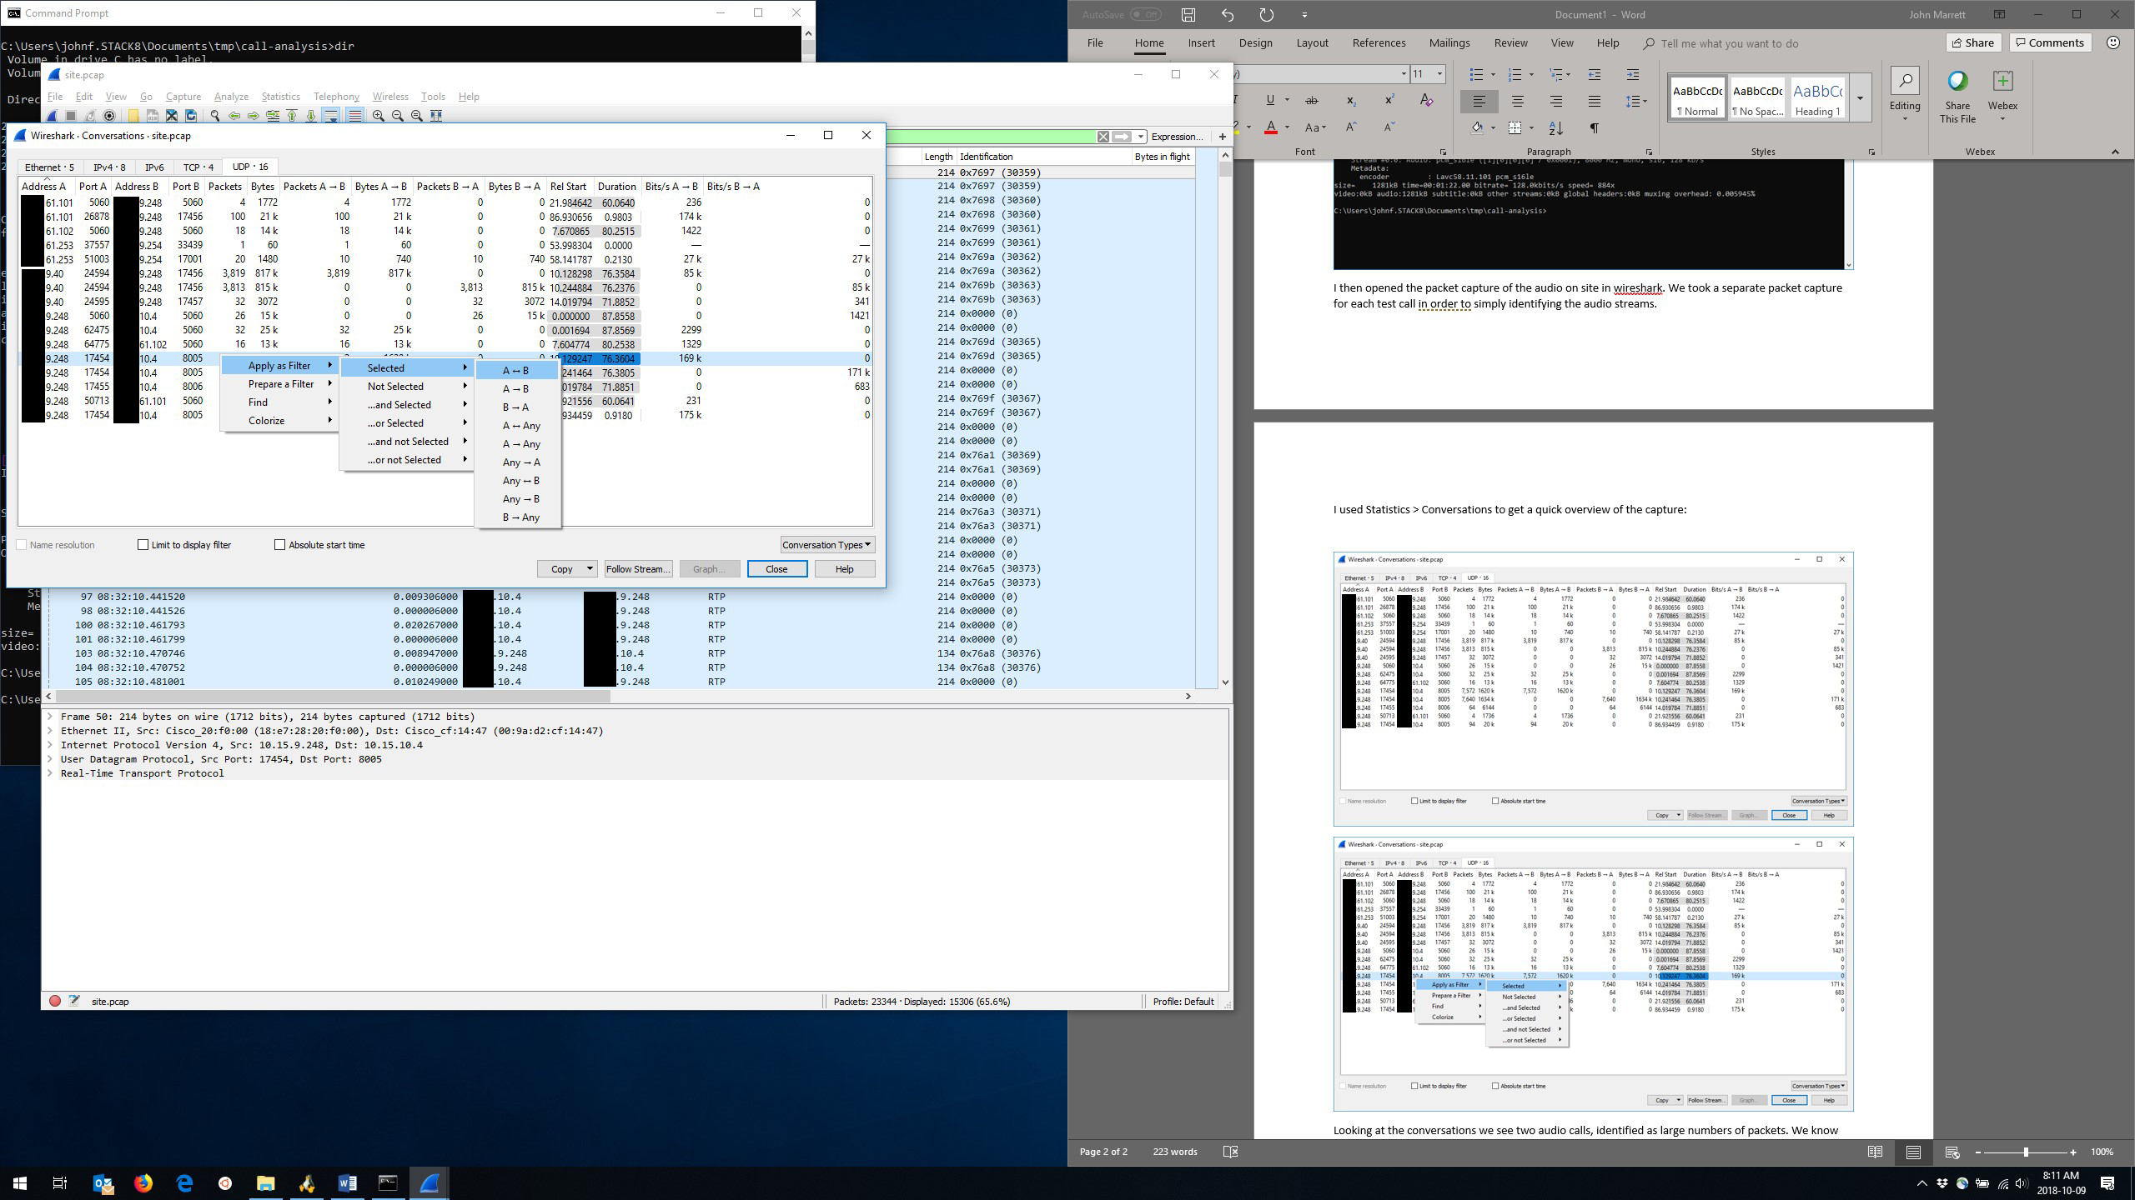
Task: Click Wireshark zoom out icon
Action: [398, 116]
